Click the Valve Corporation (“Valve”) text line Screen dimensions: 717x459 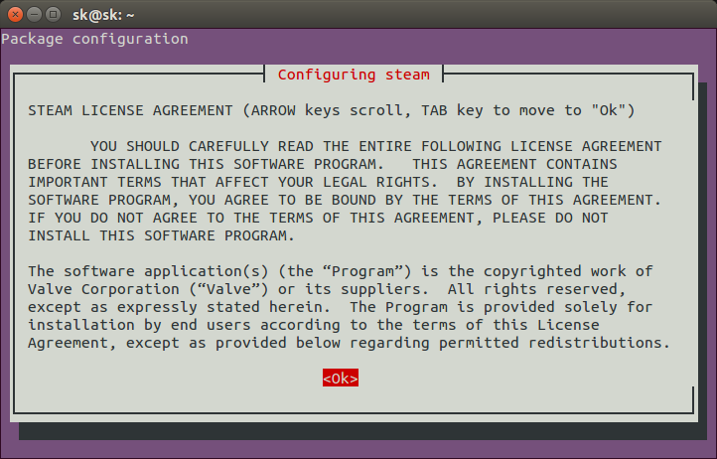click(x=327, y=289)
